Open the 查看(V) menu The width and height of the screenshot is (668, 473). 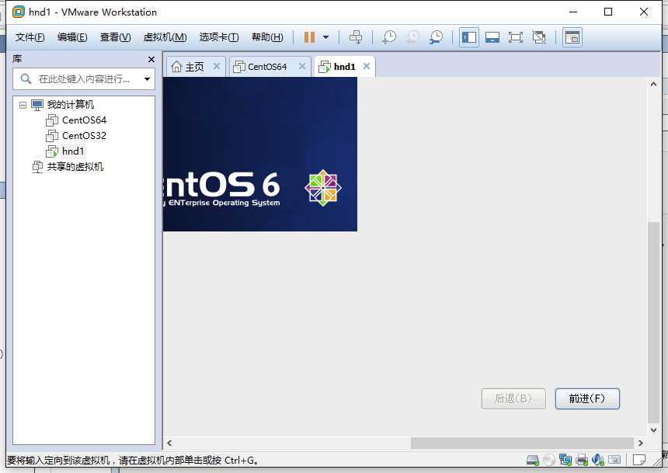[x=116, y=37]
